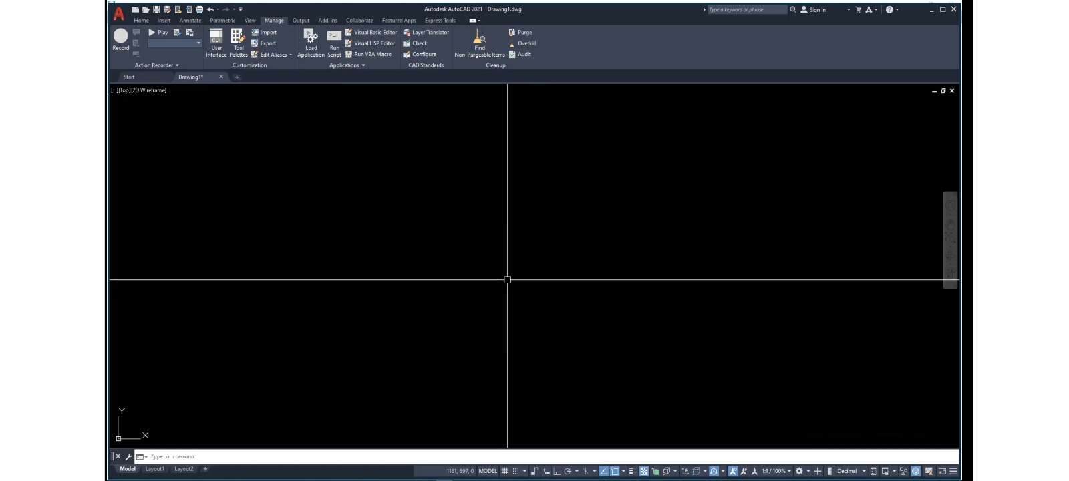
Task: Run the Purge cleanup command
Action: tap(520, 32)
